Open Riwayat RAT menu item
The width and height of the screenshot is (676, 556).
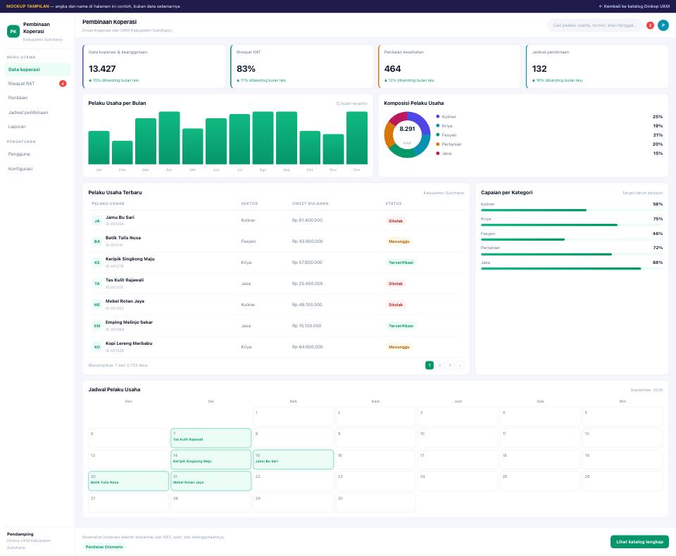pos(37,84)
